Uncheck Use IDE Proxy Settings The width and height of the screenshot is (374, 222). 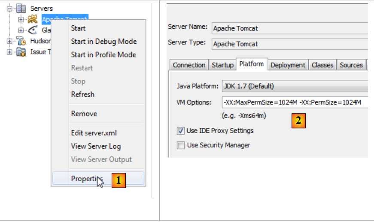[x=181, y=131]
